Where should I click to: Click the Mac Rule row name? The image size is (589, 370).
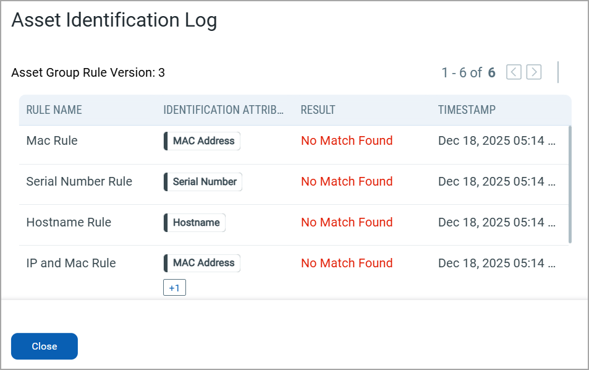pyautogui.click(x=52, y=140)
